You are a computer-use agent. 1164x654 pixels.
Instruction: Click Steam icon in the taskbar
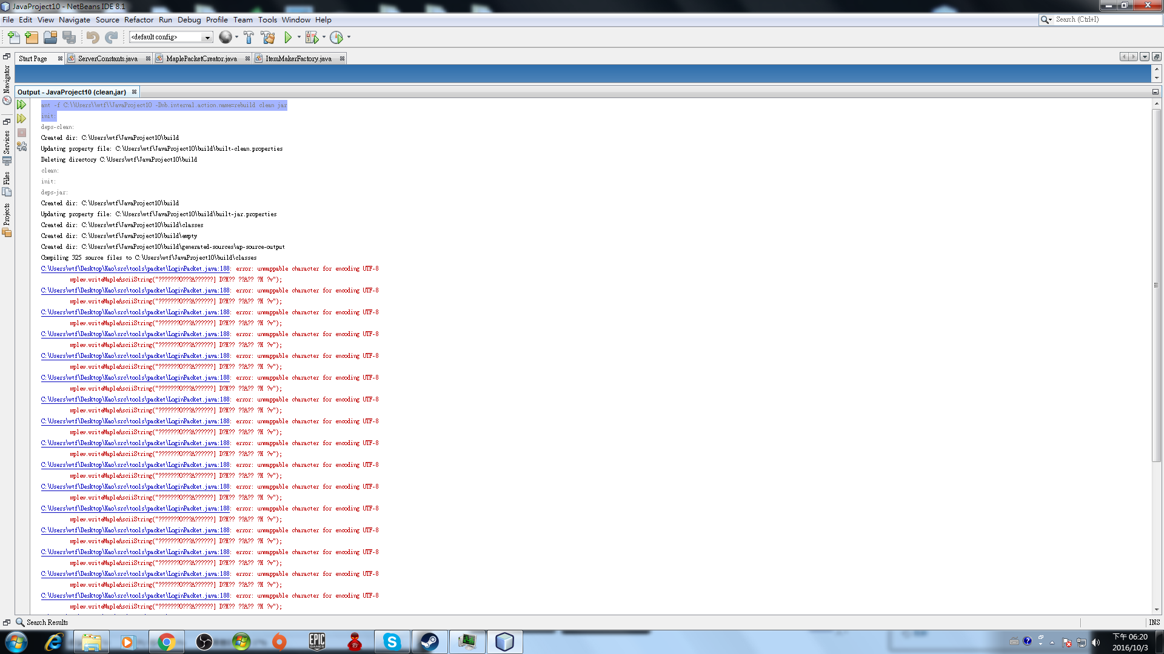point(429,642)
